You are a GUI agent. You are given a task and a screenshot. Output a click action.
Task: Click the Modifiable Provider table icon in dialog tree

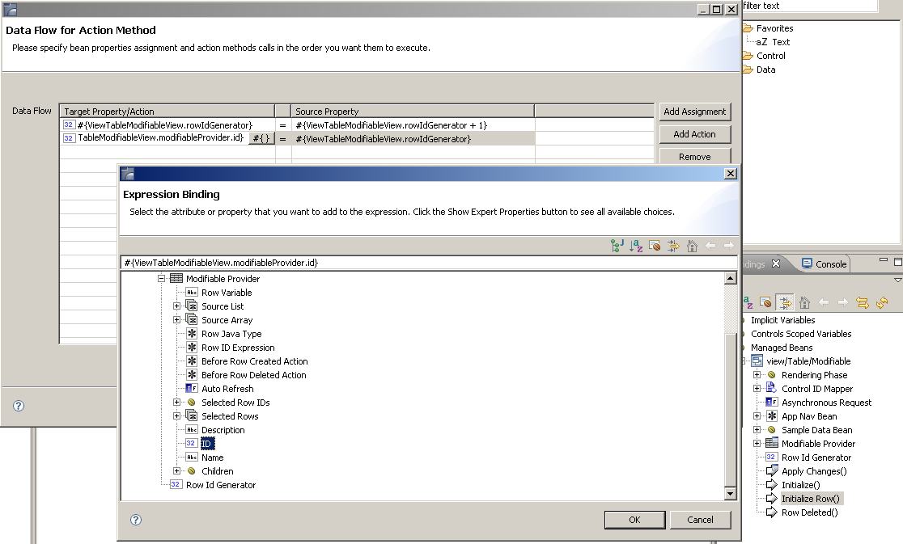176,278
